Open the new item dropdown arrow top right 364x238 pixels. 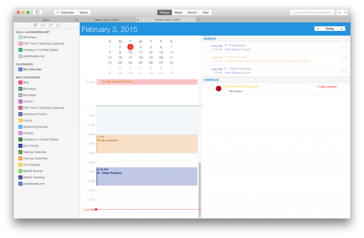coord(345,12)
